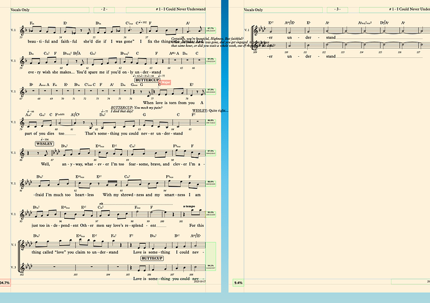Click the lyric 'When' at bar 77
This screenshot has width=430, height=303.
[x=148, y=103]
